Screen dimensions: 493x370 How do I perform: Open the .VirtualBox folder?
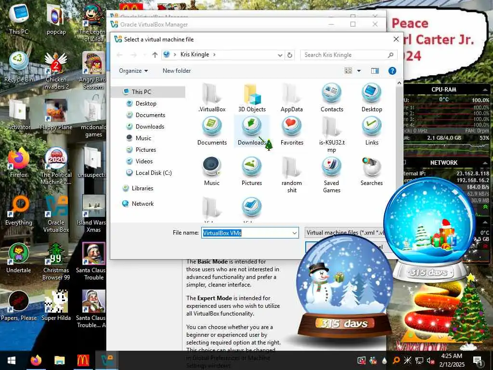(x=212, y=97)
